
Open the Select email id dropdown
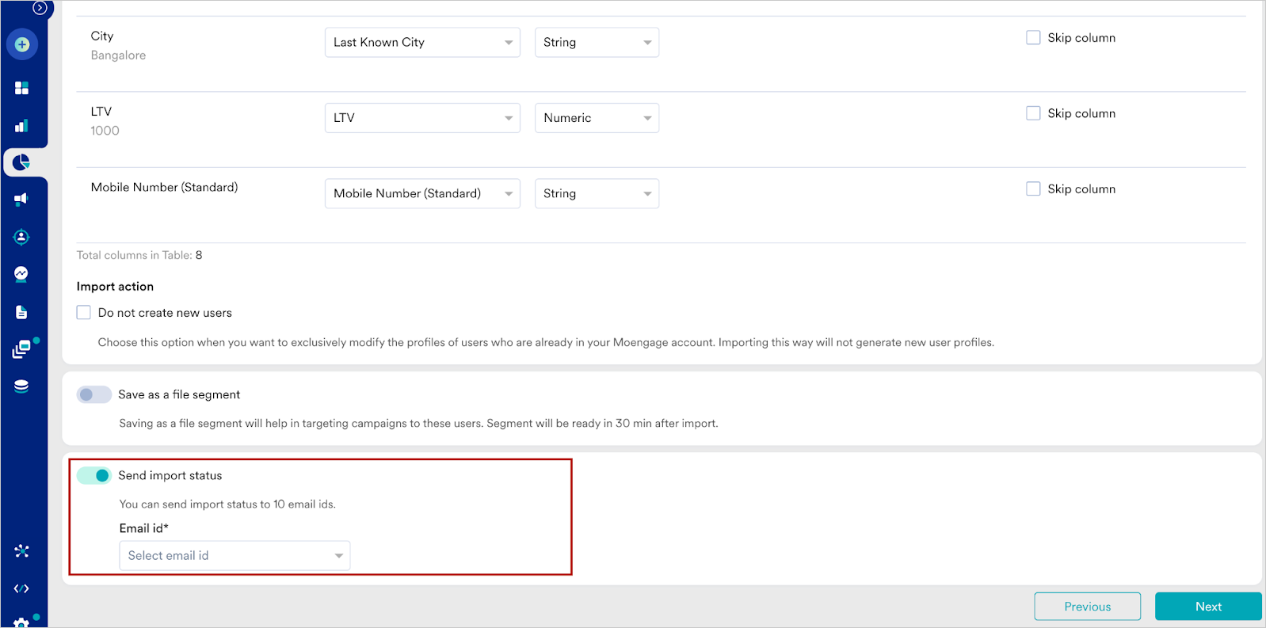coord(235,555)
